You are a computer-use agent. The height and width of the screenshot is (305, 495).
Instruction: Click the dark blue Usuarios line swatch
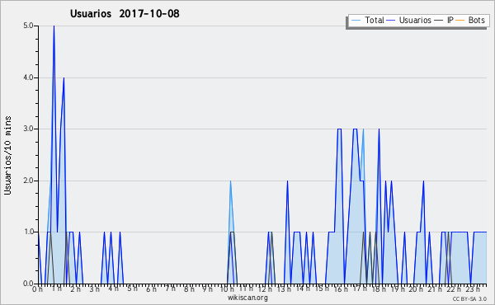(390, 21)
